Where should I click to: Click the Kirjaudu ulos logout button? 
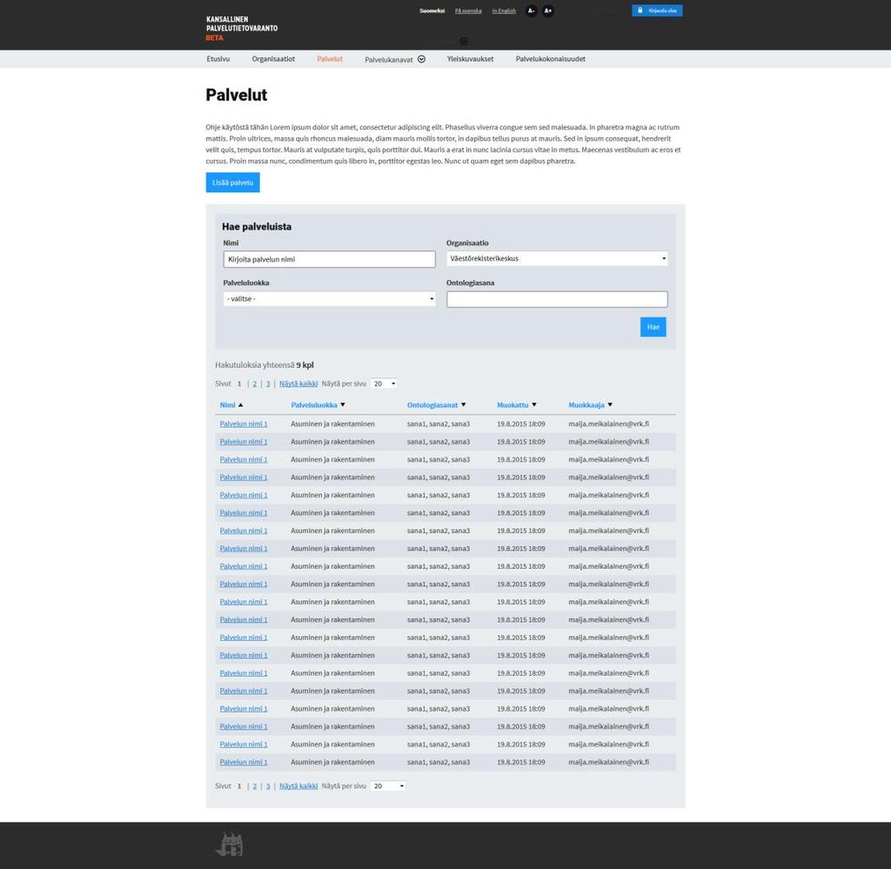(657, 10)
